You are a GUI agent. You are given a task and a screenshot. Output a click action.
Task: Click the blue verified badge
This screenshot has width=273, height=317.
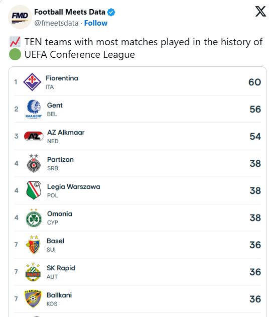point(111,12)
